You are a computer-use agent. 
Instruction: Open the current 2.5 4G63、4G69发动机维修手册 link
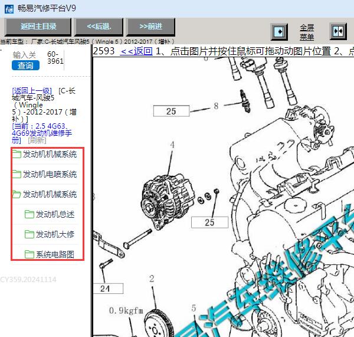42,133
